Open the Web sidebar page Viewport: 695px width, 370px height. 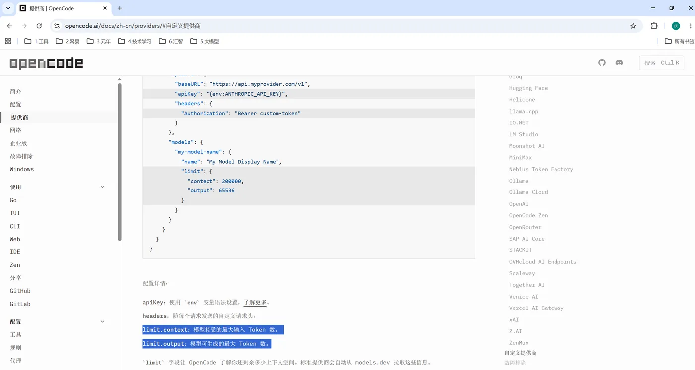(15, 239)
